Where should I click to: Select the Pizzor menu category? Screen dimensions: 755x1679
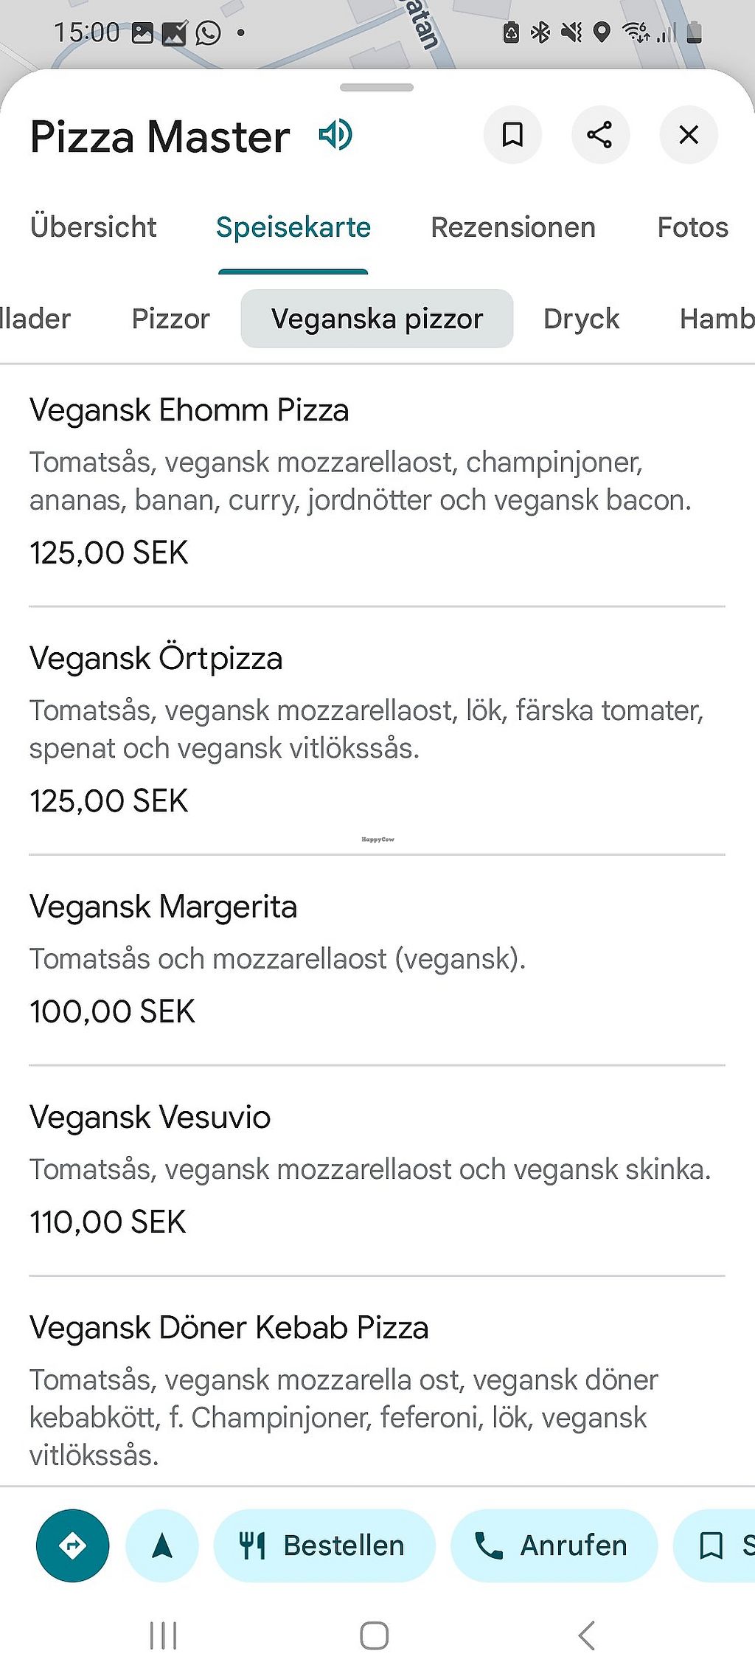click(x=171, y=319)
